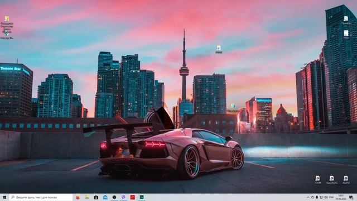Open the notification Action Center
Image resolution: width=357 pixels, height=201 pixels.
[x=351, y=197]
